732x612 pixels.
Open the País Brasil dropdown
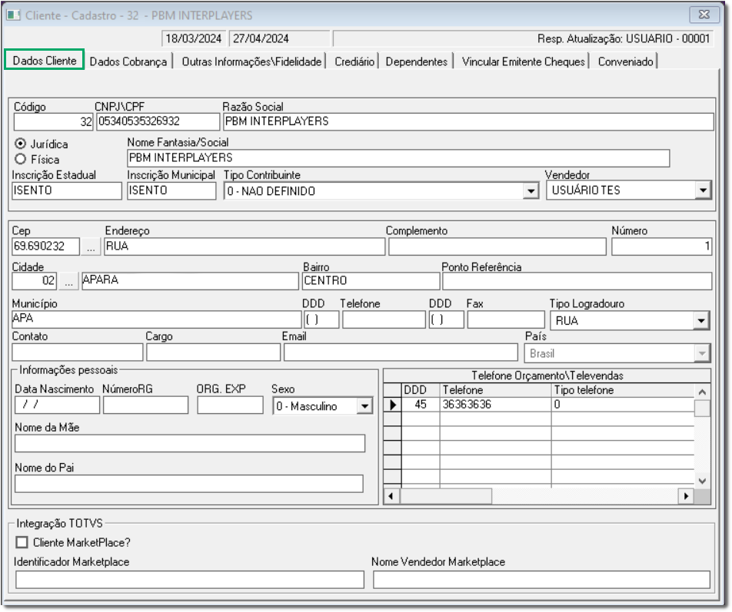pyautogui.click(x=702, y=353)
